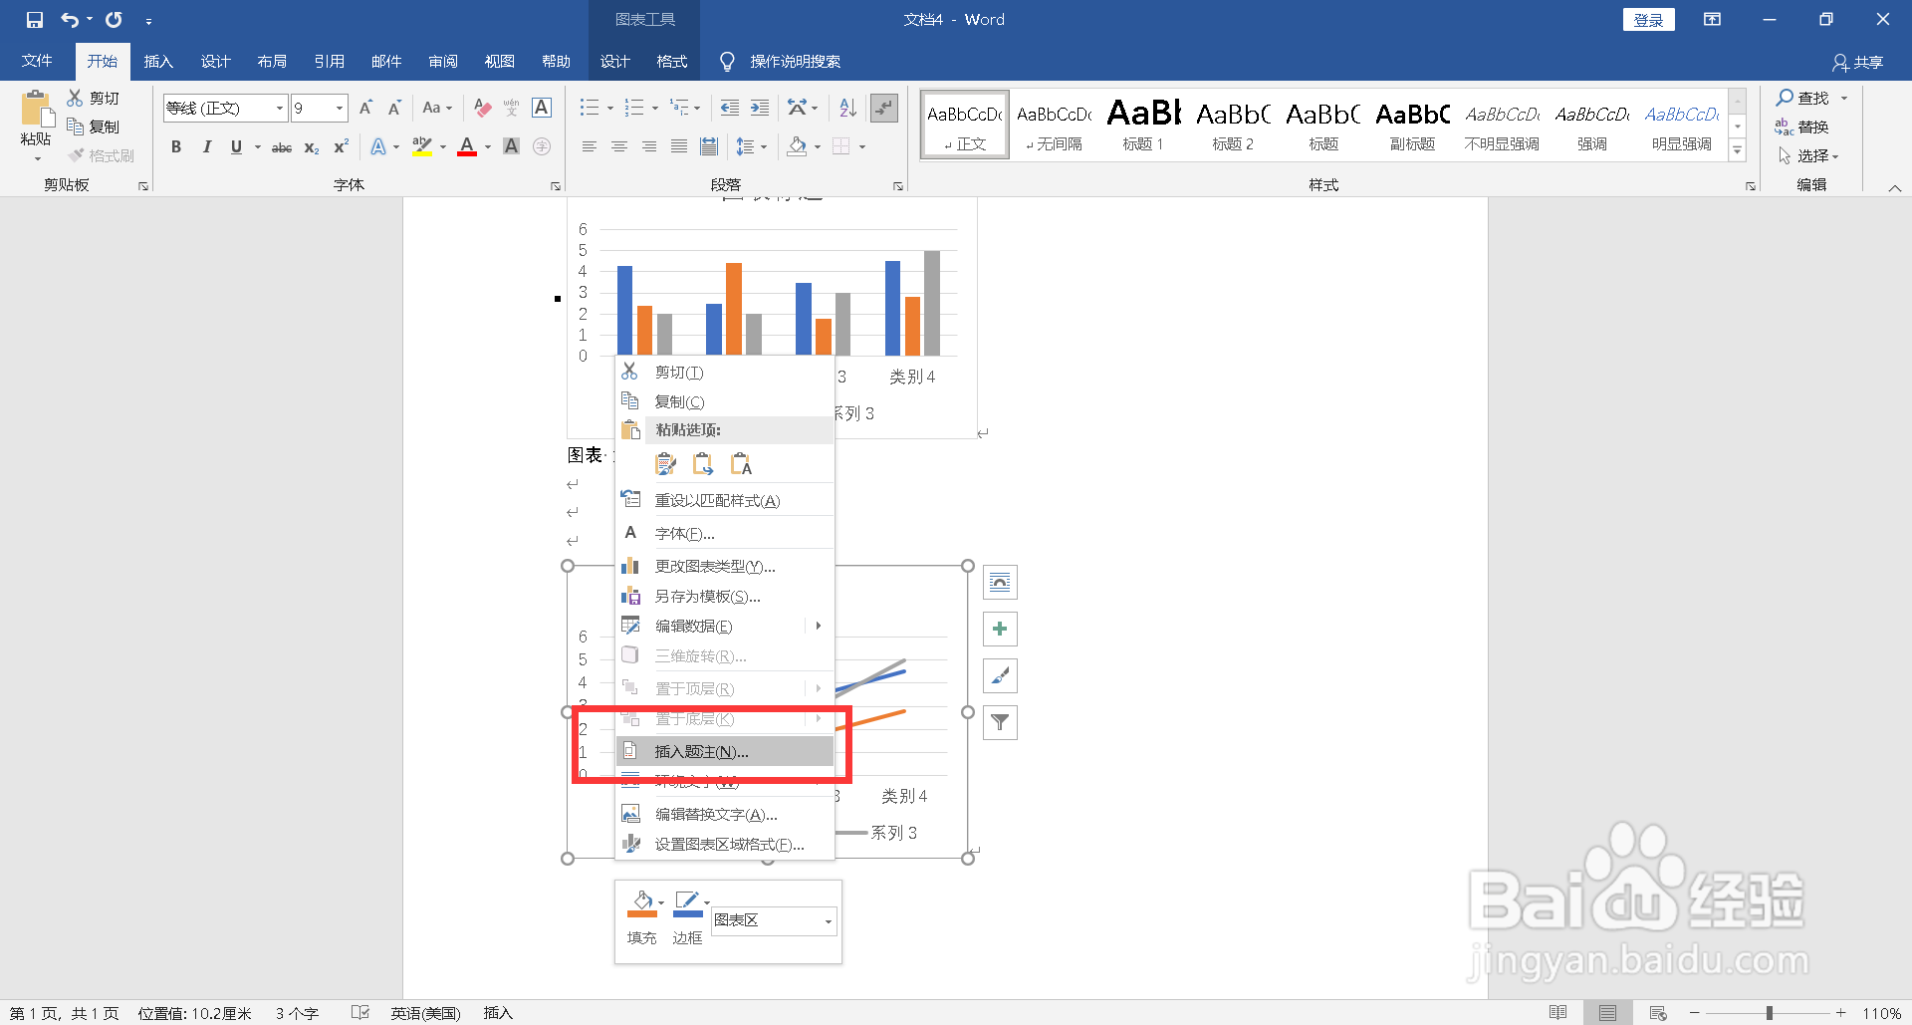The image size is (1912, 1025).
Task: Click the Sort icon in paragraph group
Action: [x=847, y=108]
